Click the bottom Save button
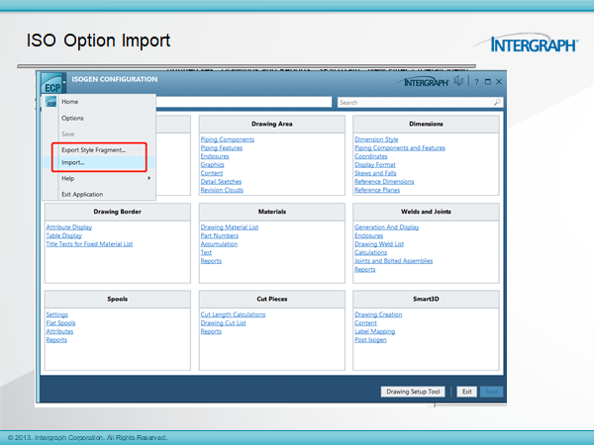Screen dimensions: 594x445 (491, 392)
